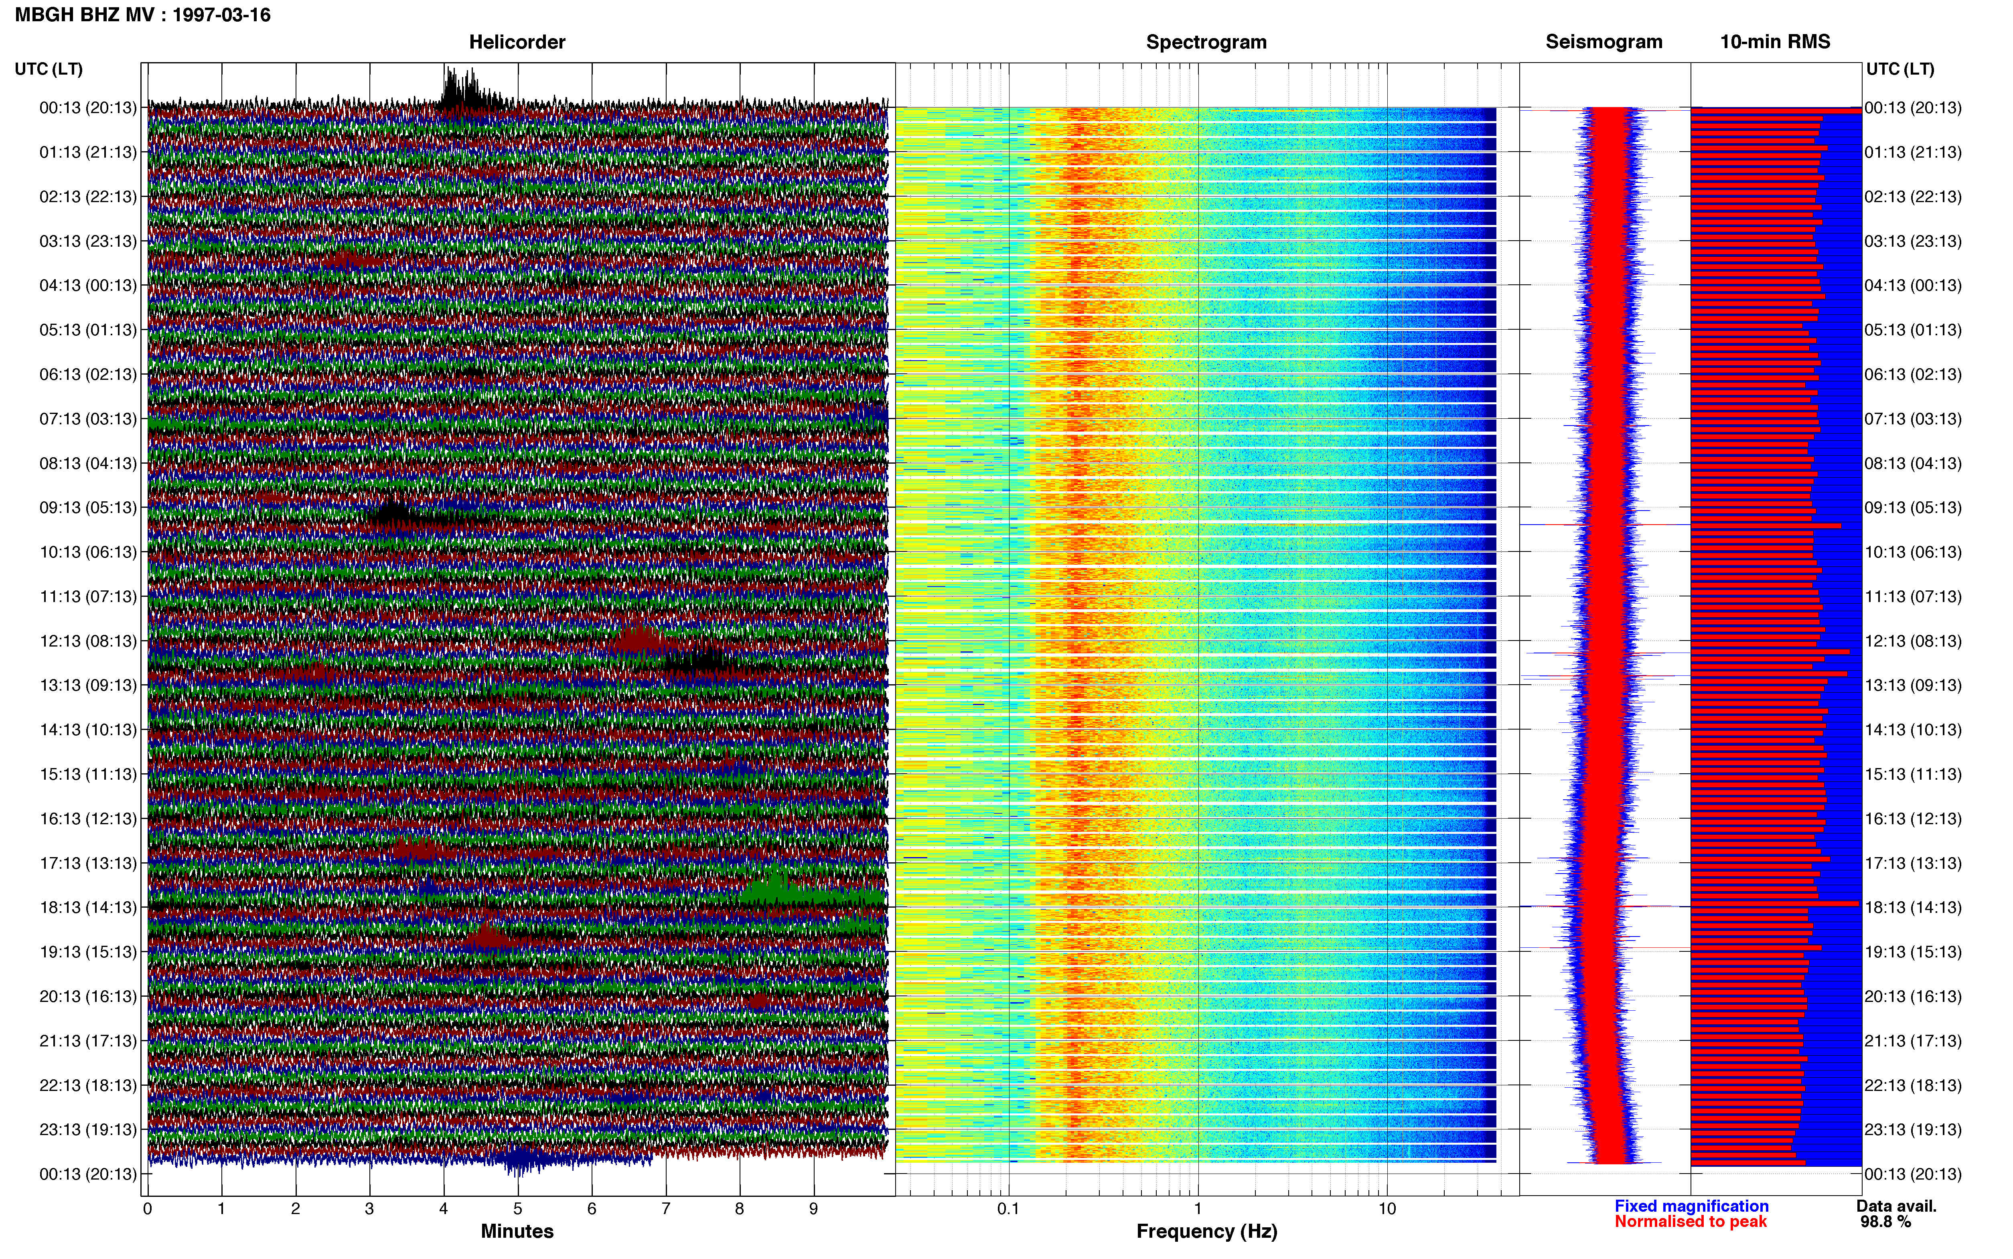Click the '98.8 %' availability value
2013x1259 pixels.
click(x=1885, y=1222)
